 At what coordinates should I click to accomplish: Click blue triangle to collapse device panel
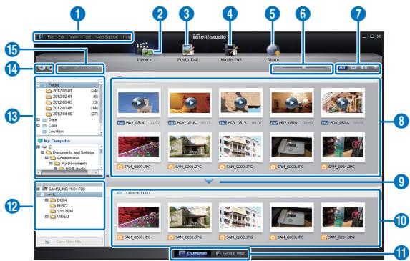point(209,181)
